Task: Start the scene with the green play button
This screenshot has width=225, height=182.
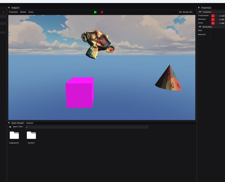Action: click(95, 12)
